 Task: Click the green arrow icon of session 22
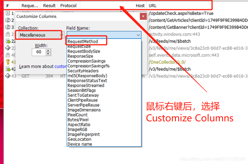8,41
